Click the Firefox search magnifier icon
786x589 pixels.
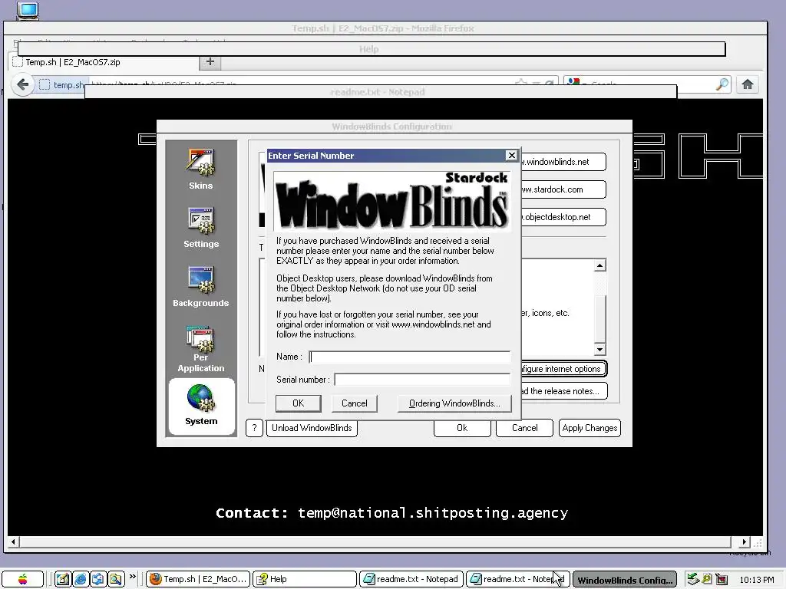pos(722,84)
